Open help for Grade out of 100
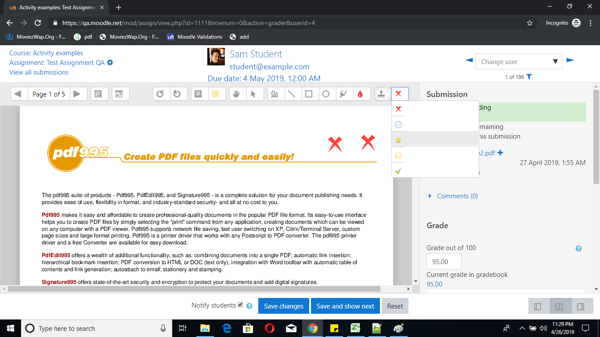 pyautogui.click(x=578, y=248)
